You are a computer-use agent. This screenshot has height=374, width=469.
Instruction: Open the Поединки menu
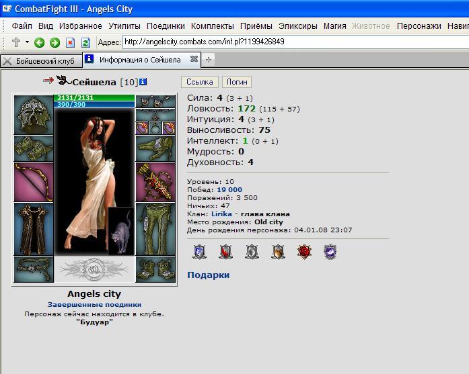coord(166,26)
